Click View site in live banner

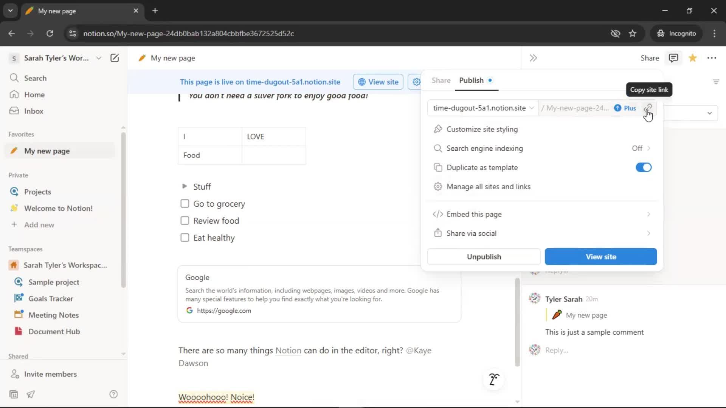(378, 82)
